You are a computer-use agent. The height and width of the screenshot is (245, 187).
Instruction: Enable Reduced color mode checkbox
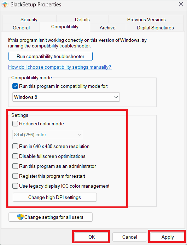click(15, 124)
